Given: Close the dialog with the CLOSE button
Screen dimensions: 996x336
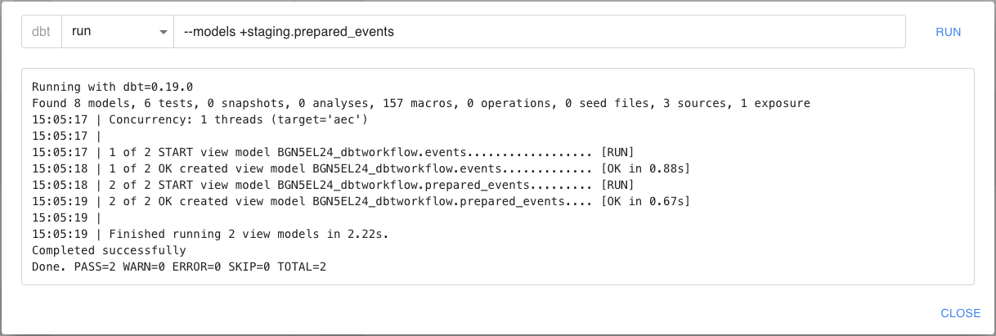Looking at the screenshot, I should click(x=960, y=313).
